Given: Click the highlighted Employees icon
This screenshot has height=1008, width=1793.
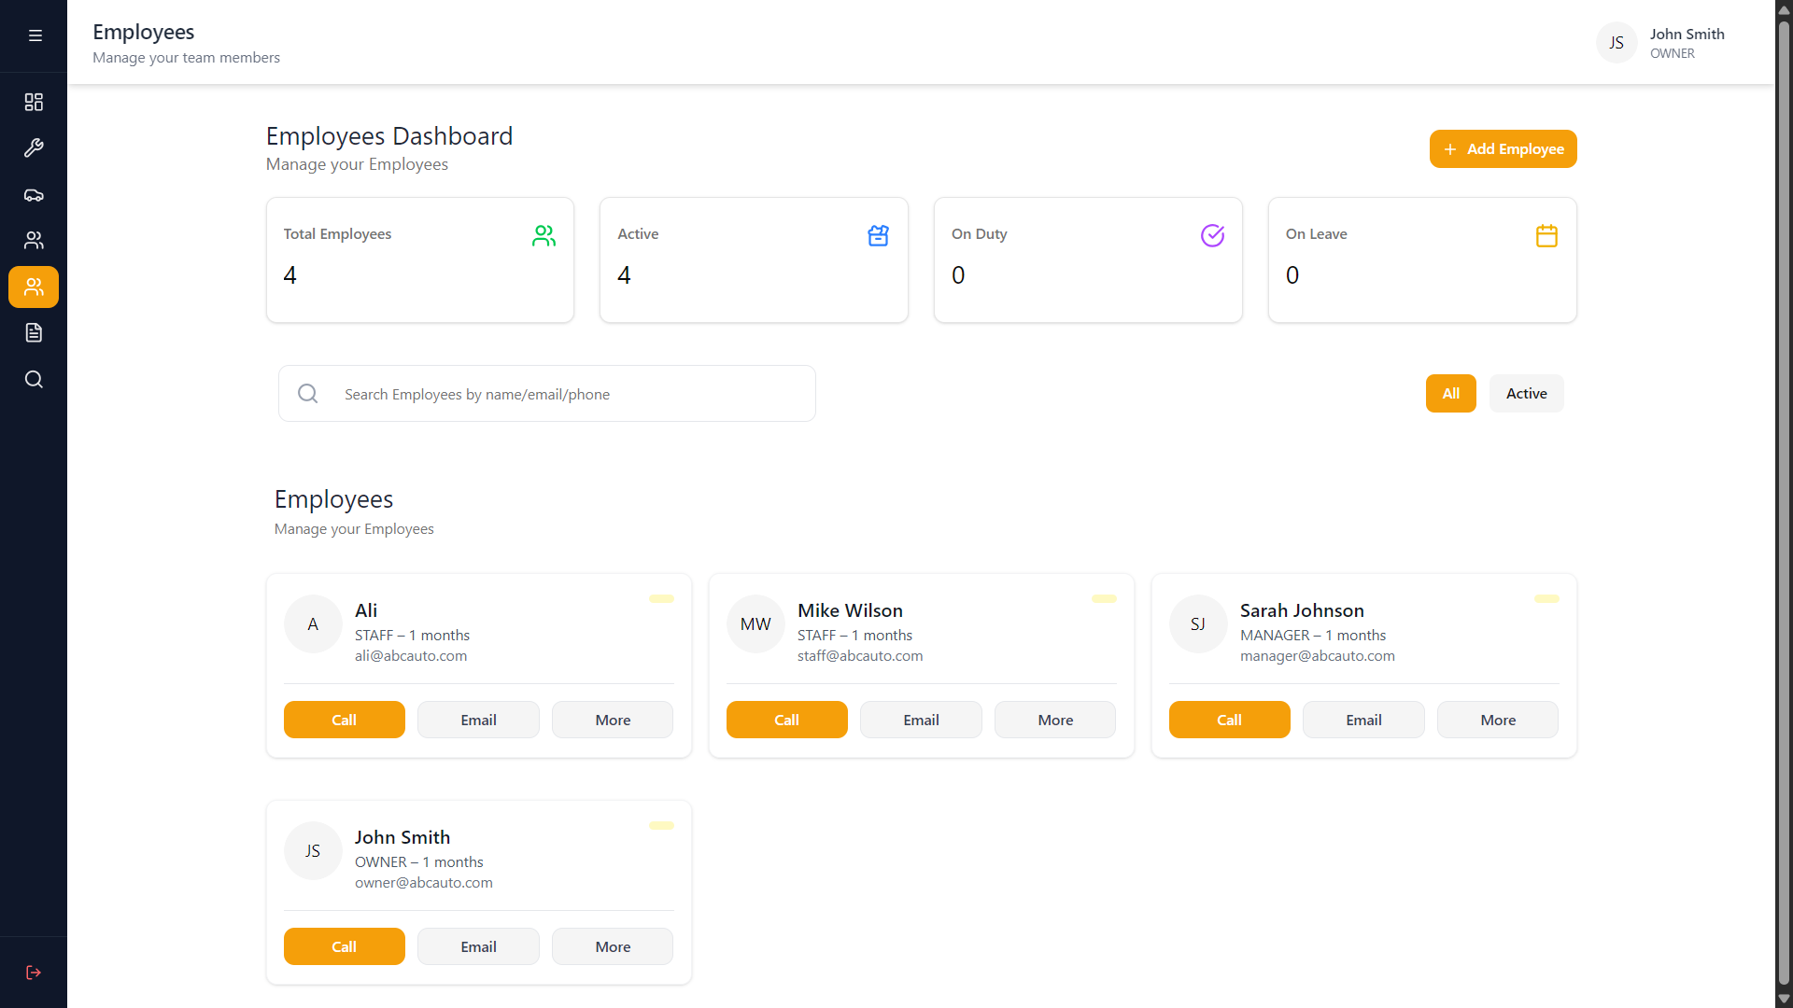Looking at the screenshot, I should (34, 287).
